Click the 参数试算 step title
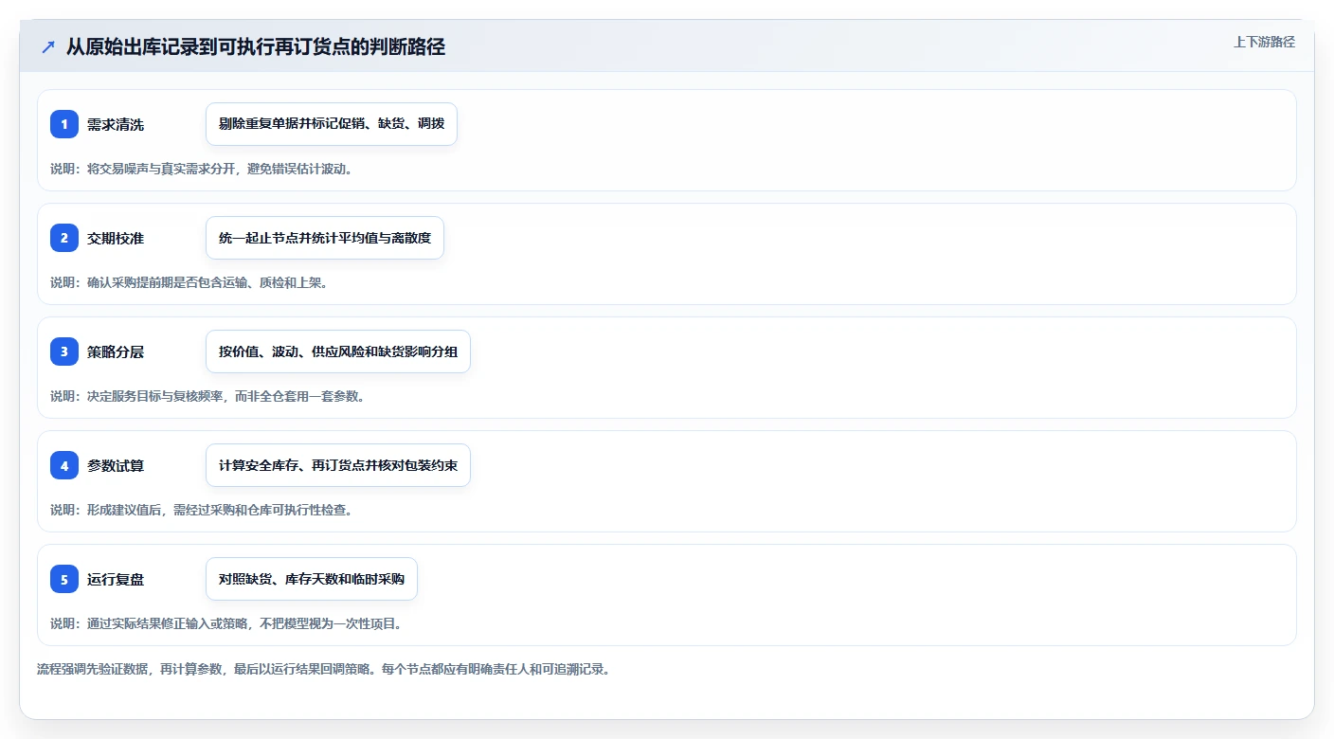This screenshot has height=739, width=1334. coord(116,465)
